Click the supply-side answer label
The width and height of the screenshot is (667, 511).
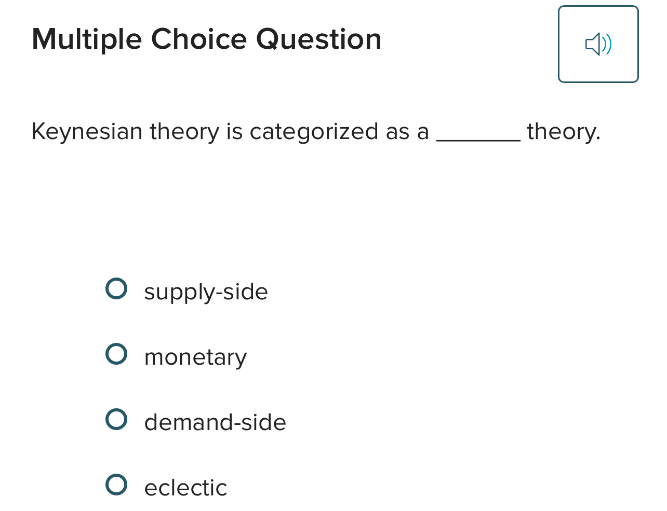pyautogui.click(x=206, y=292)
